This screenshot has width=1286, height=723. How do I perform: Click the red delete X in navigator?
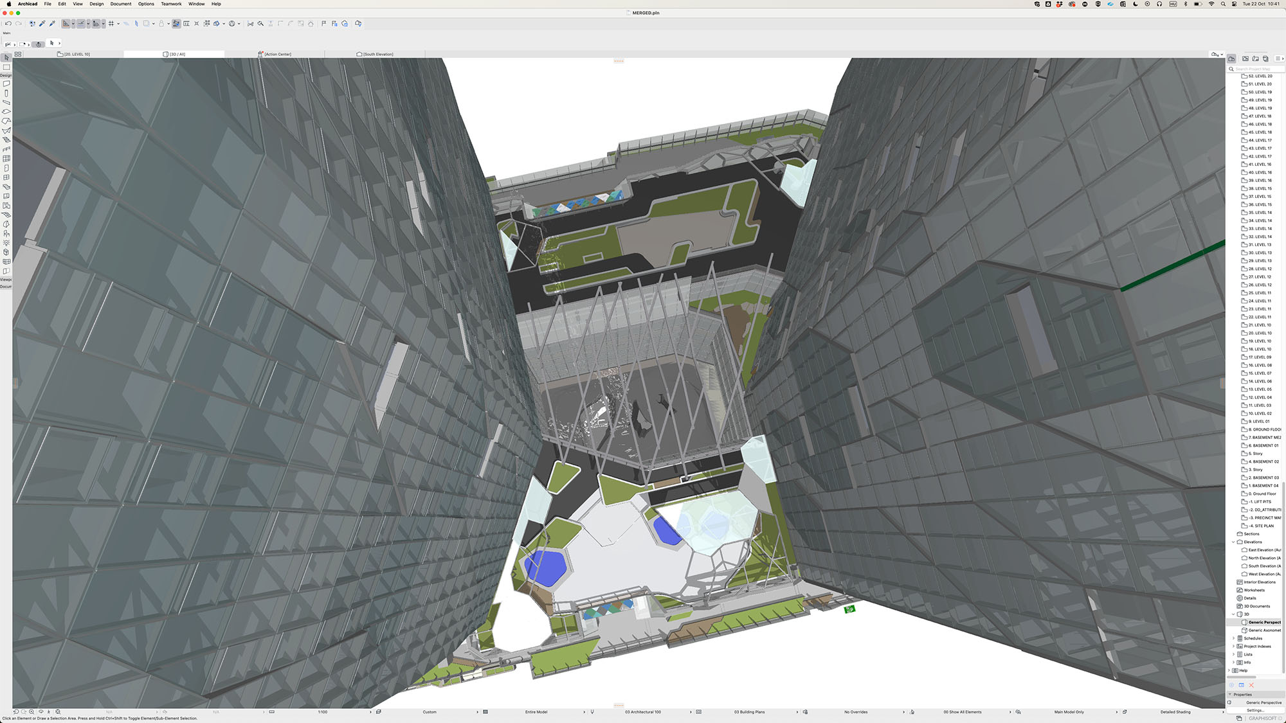point(1251,685)
